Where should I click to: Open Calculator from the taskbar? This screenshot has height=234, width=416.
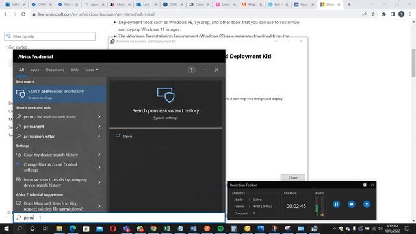tap(234, 228)
